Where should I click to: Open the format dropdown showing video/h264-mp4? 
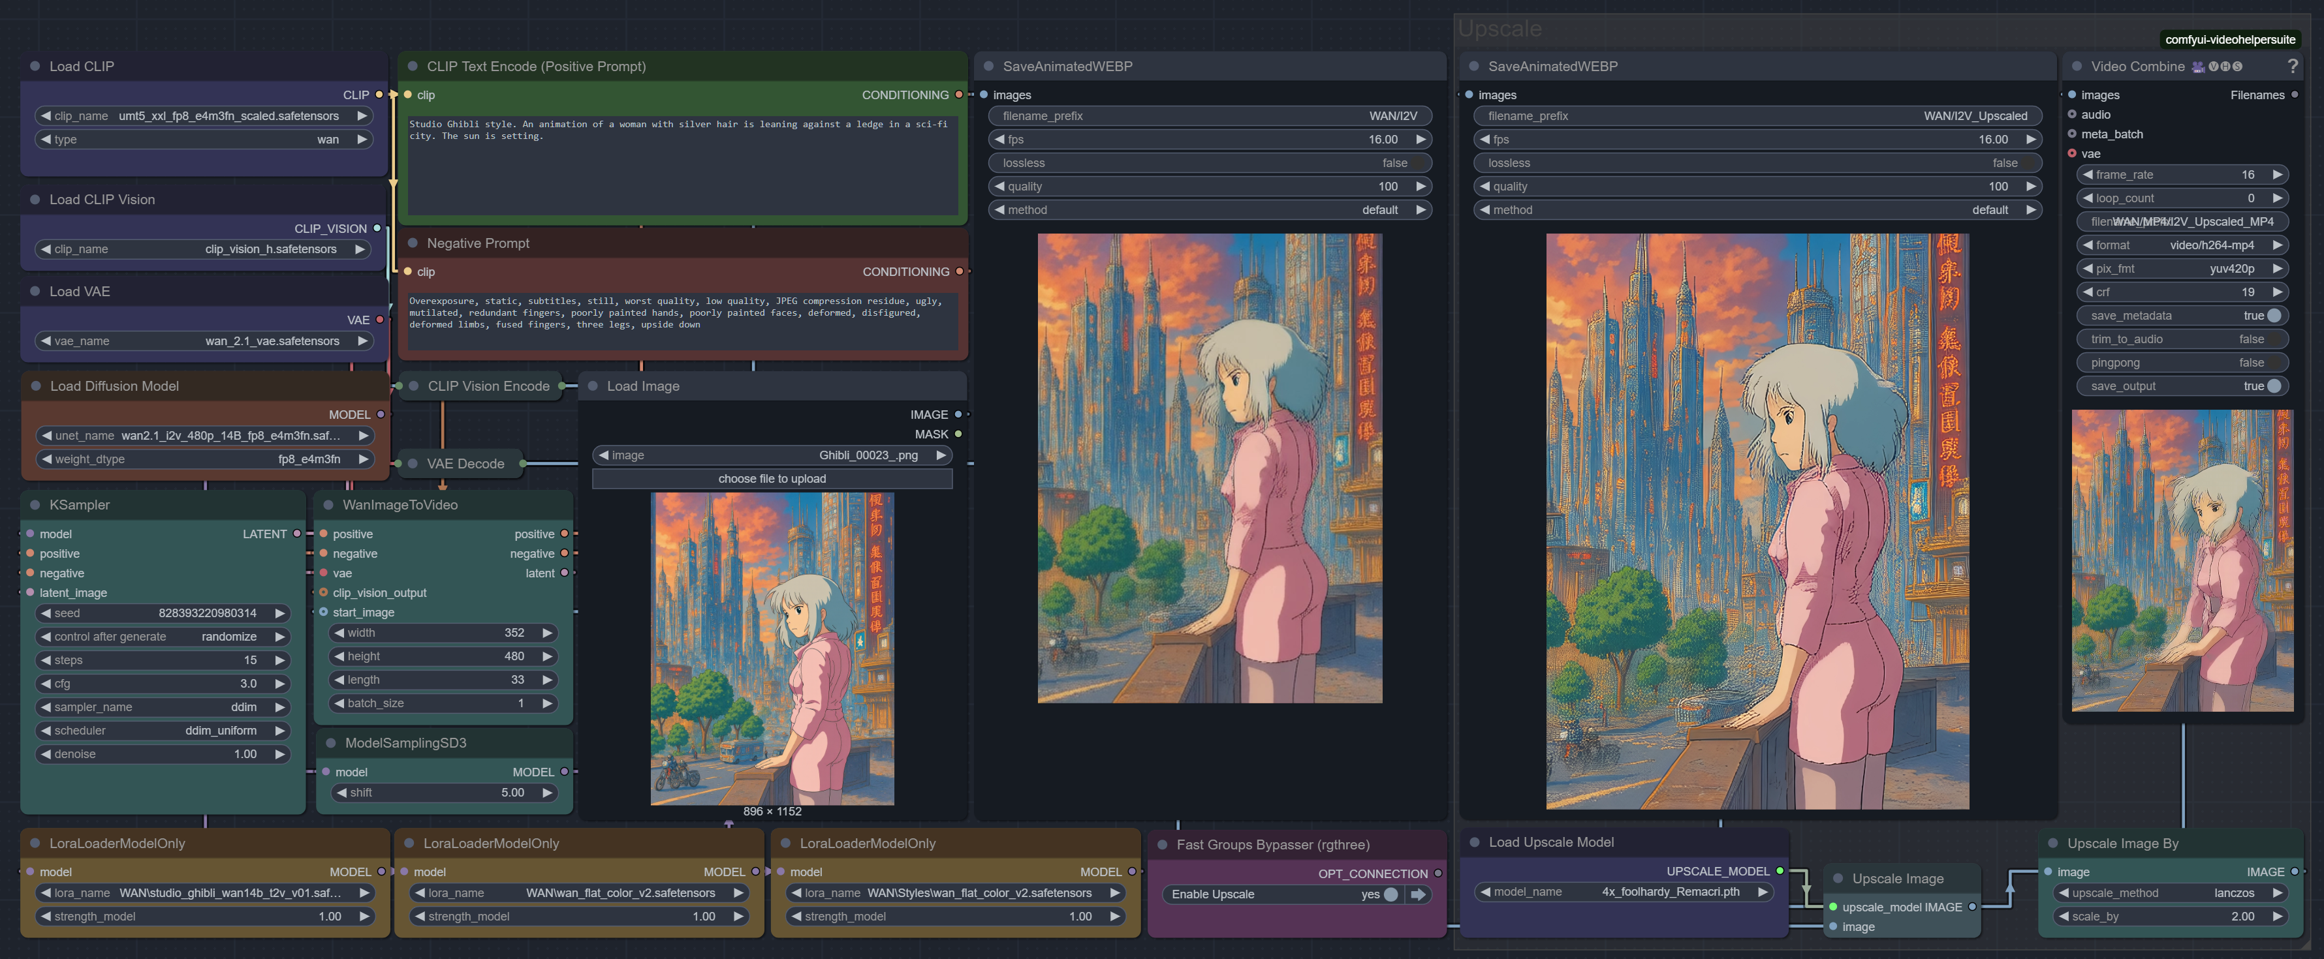[x=2182, y=245]
